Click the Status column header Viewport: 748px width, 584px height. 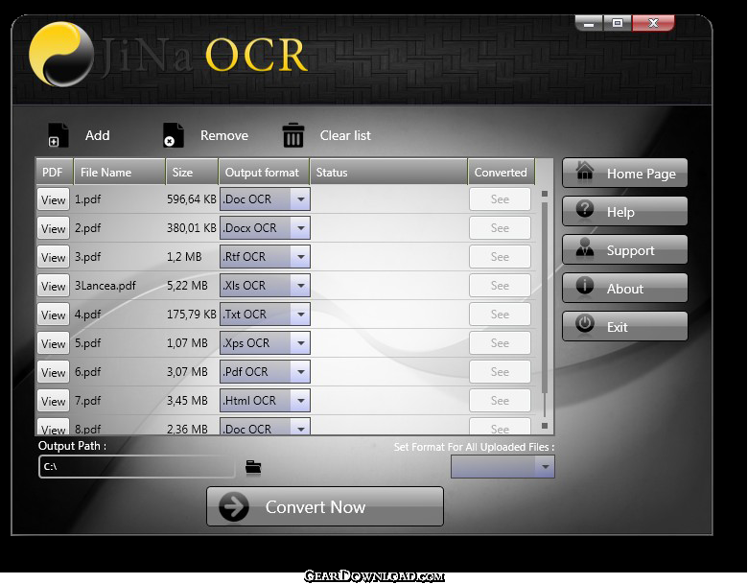pos(388,173)
